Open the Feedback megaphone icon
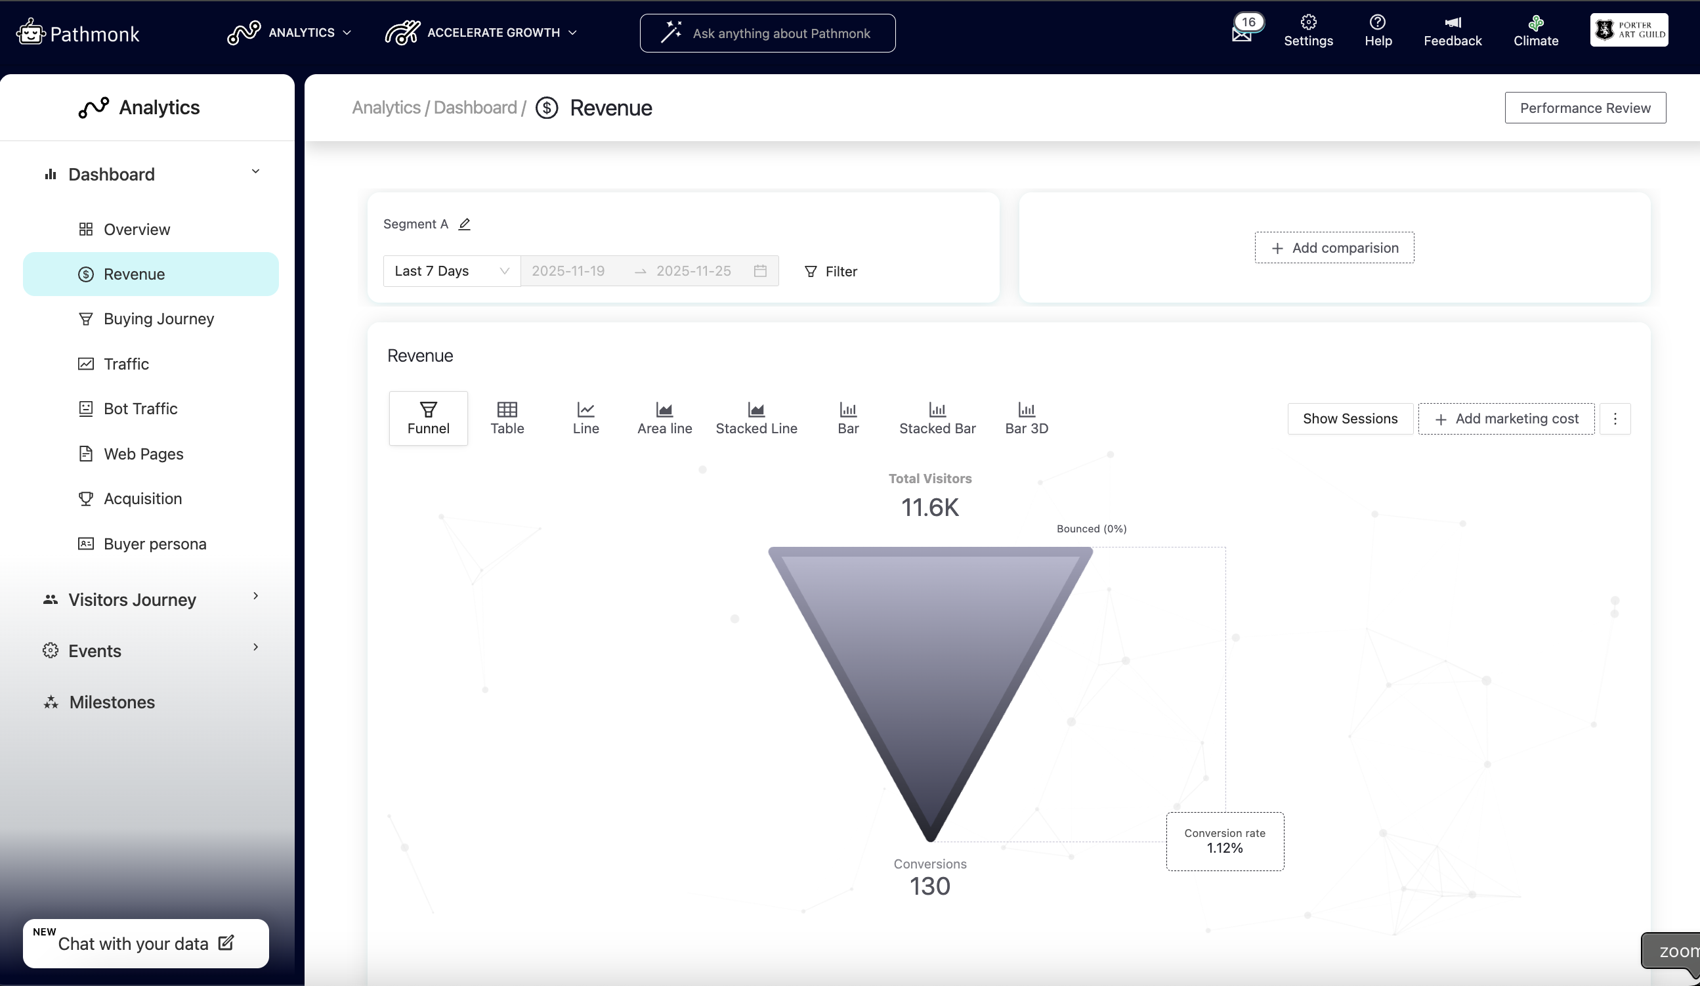 coord(1453,23)
